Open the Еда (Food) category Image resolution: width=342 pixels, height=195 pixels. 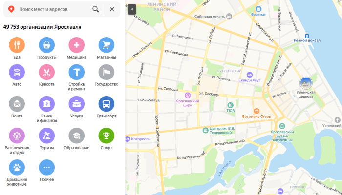[x=17, y=45]
